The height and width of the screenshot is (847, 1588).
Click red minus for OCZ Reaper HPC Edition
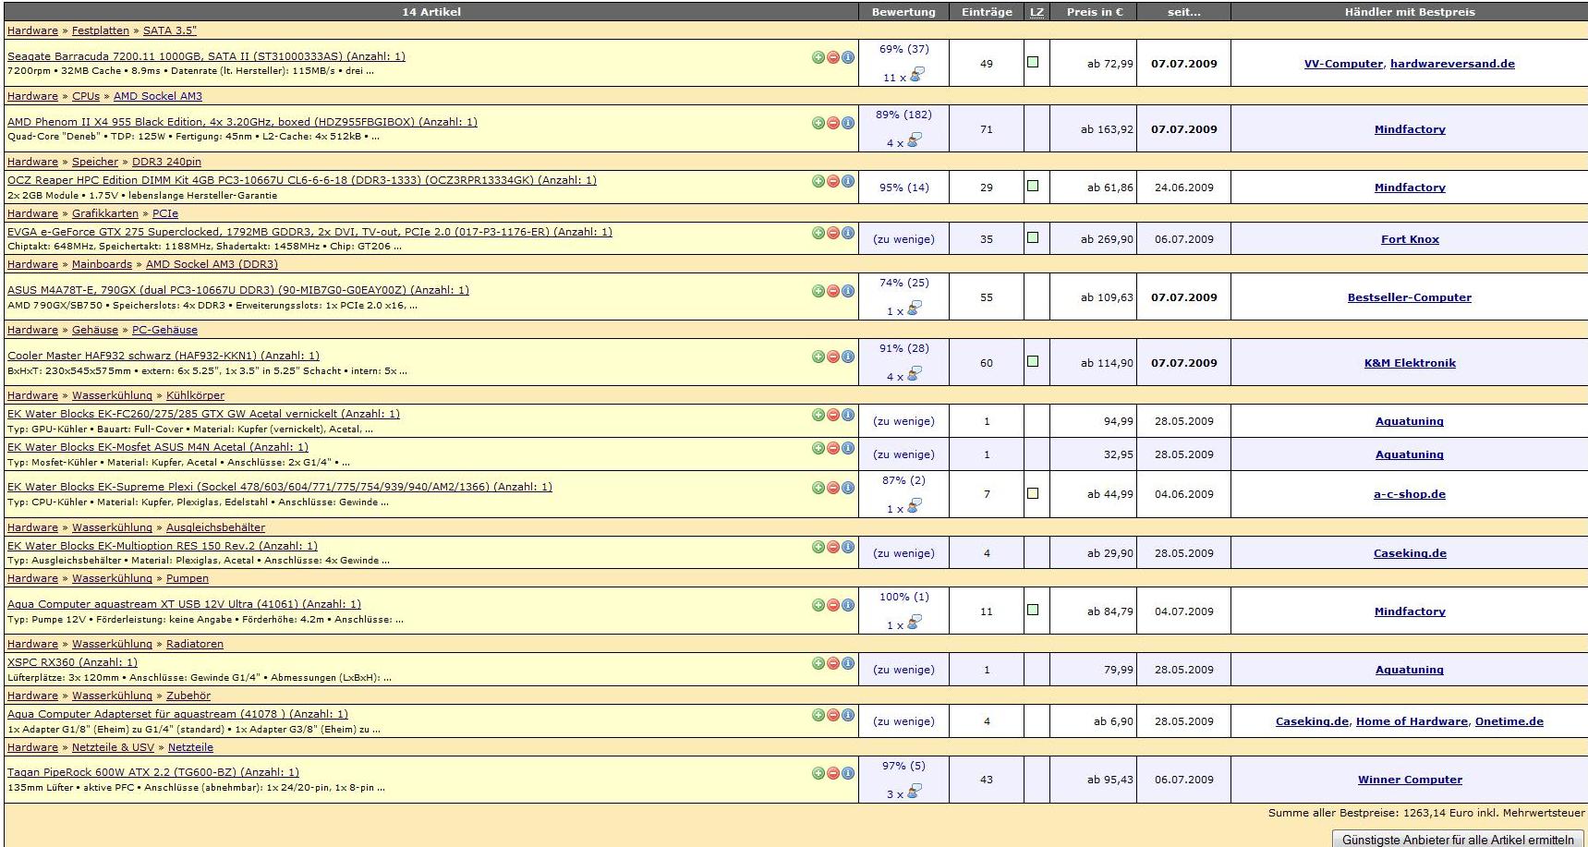[x=833, y=181]
